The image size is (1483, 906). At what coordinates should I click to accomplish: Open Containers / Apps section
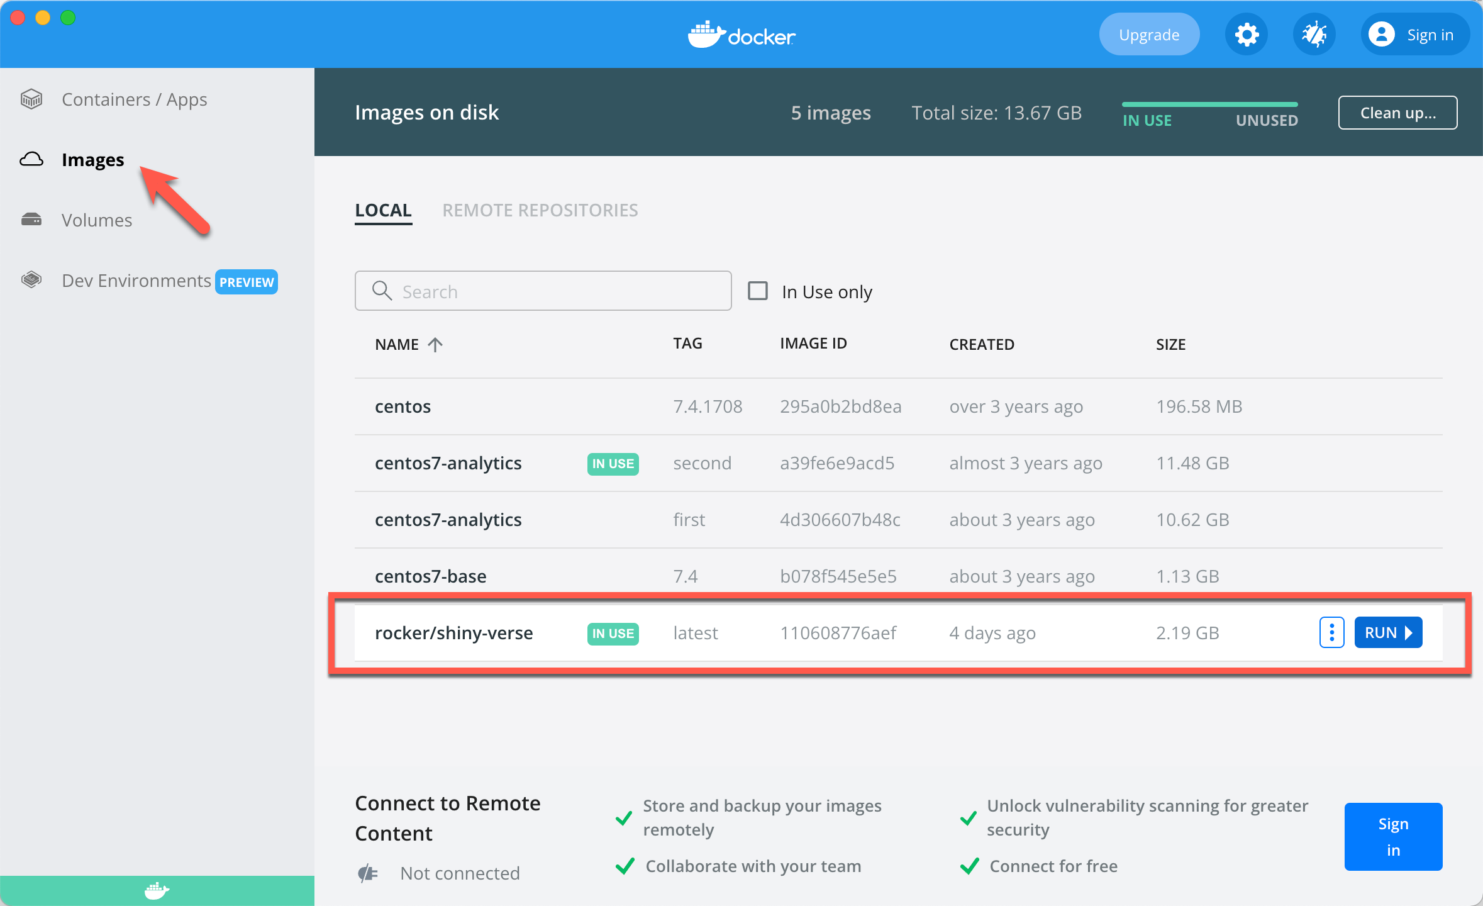[x=135, y=99]
